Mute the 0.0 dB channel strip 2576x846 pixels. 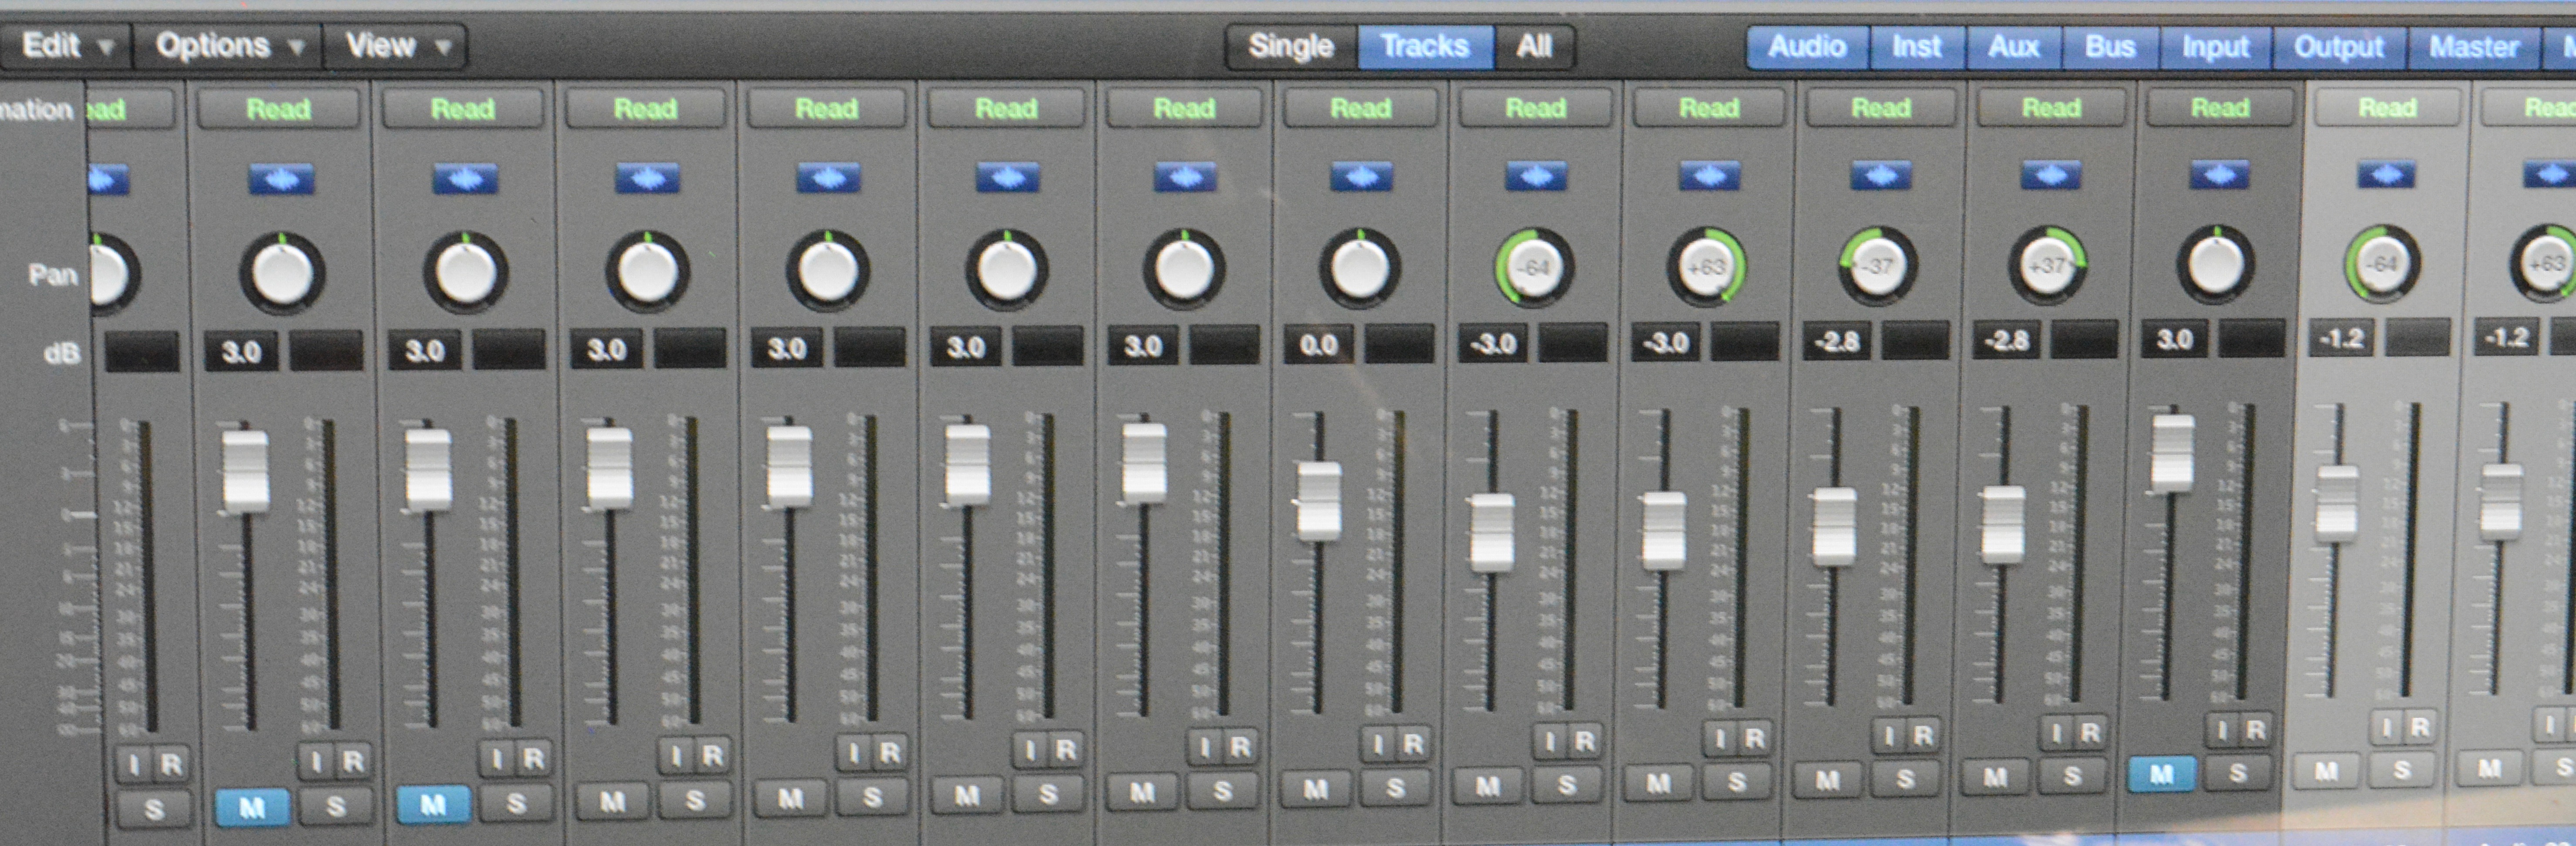[1316, 789]
